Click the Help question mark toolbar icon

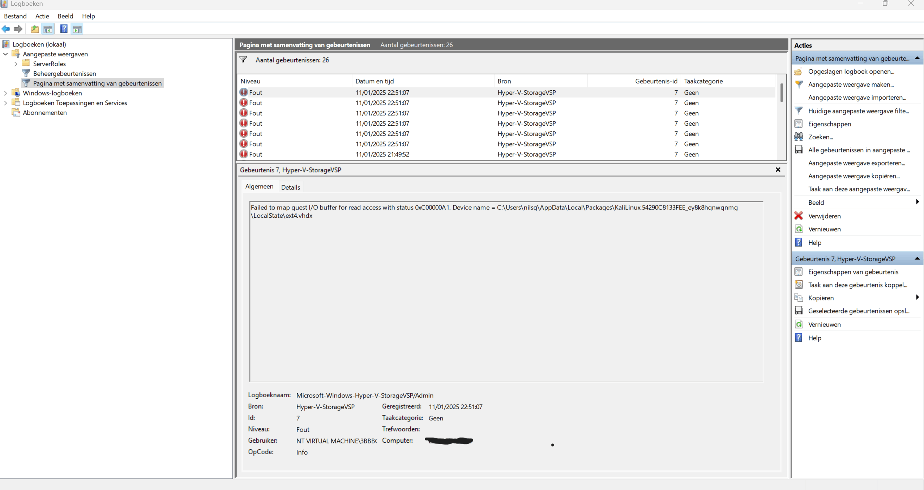pos(64,29)
